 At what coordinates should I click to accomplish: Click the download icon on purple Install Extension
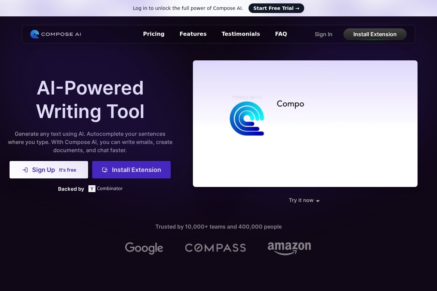click(x=105, y=170)
